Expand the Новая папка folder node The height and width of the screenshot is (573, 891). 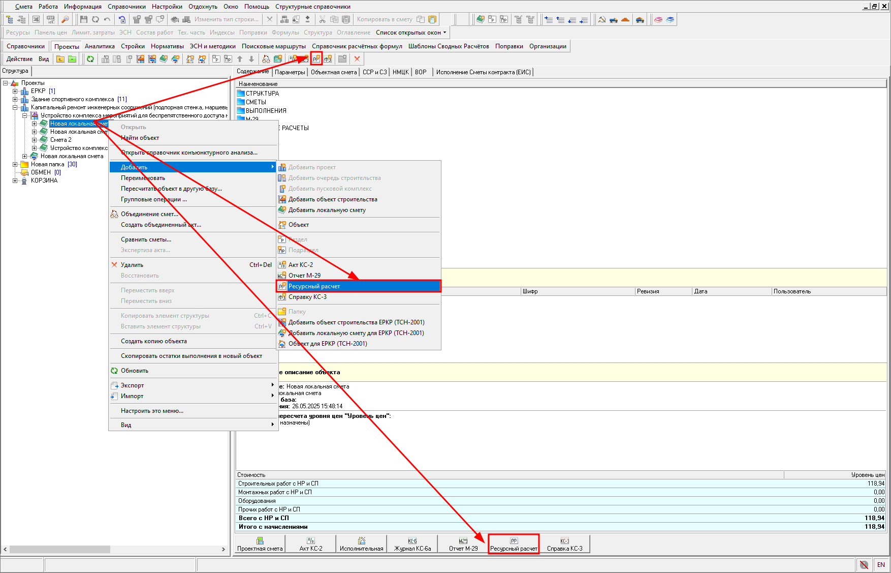[15, 164]
